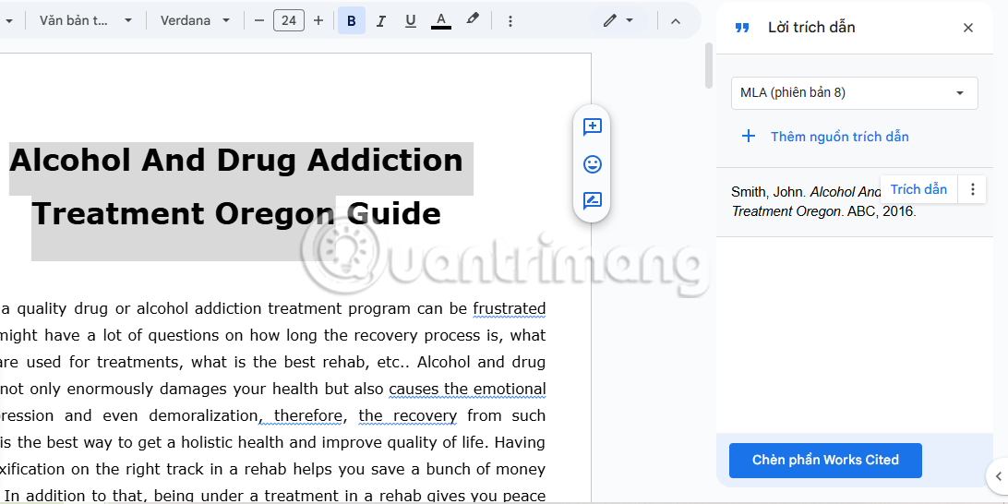Open the paragraph style dropdown
Viewport: 1008px width, 504px height.
[86, 20]
